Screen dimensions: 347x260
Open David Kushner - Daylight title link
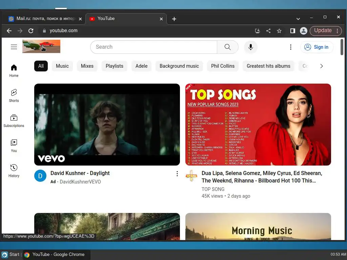[x=80, y=173]
